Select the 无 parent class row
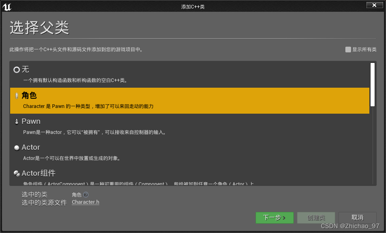 (x=190, y=75)
